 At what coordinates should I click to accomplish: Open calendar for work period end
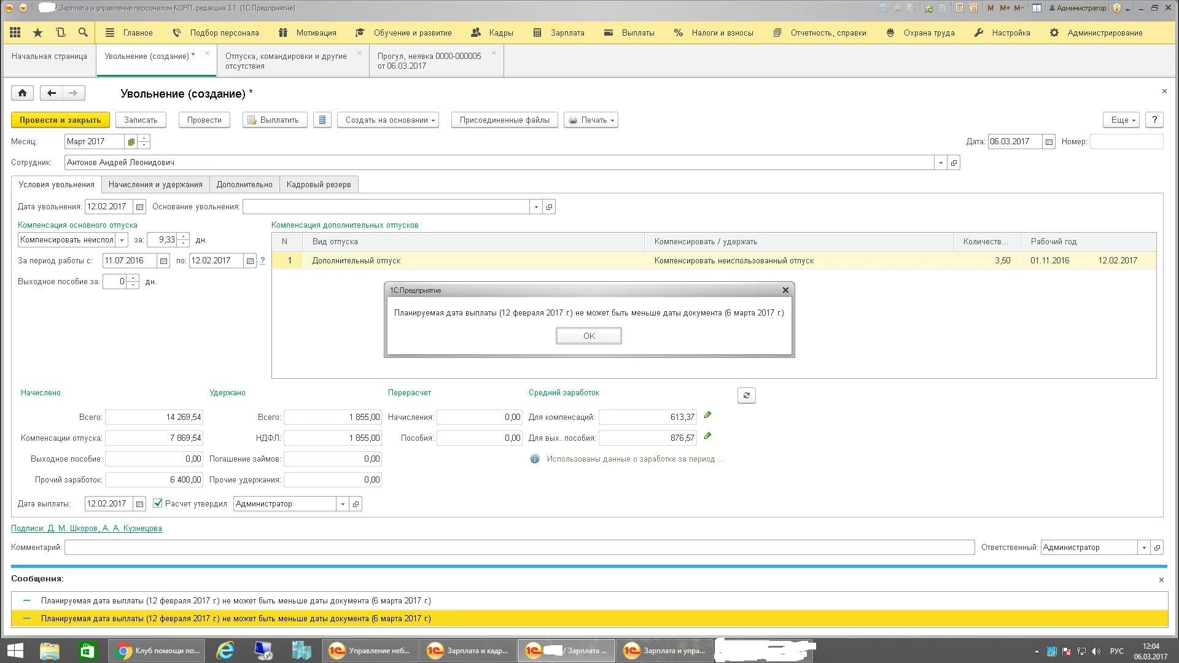click(250, 261)
